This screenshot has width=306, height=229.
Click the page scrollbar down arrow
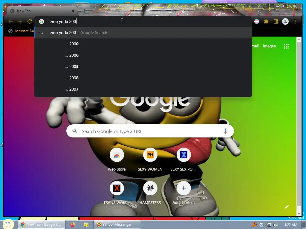299,213
